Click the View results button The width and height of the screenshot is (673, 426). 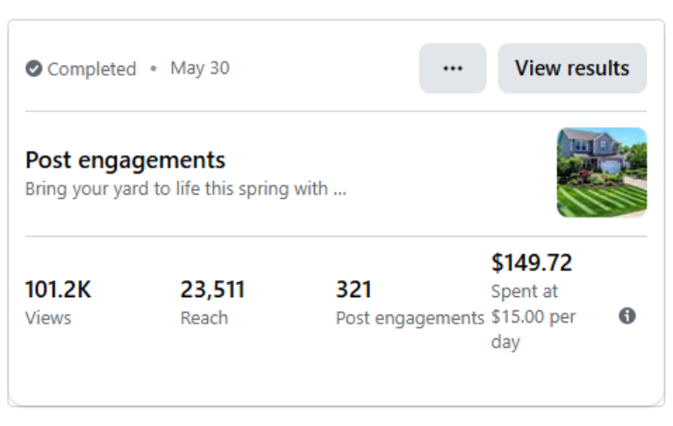572,68
